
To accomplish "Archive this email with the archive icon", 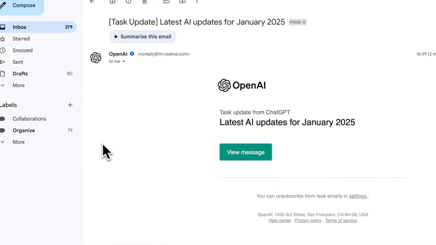I will click(112, 2).
